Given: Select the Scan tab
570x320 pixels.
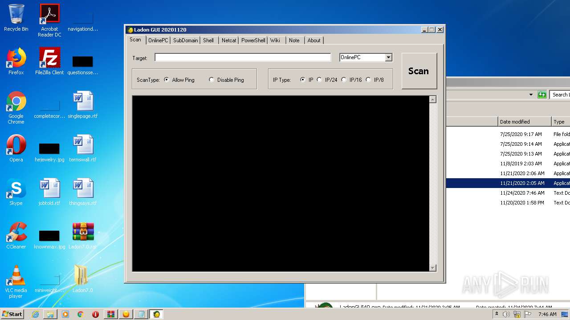Looking at the screenshot, I should 135,40.
